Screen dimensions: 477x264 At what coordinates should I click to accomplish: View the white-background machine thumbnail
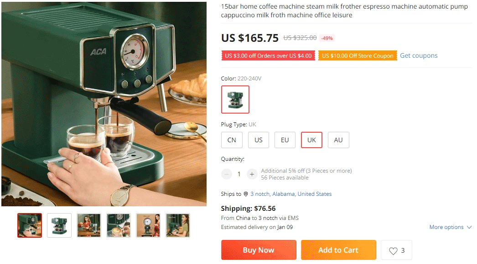59,225
